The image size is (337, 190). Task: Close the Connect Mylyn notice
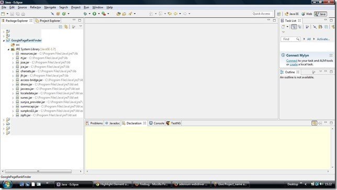click(x=331, y=55)
